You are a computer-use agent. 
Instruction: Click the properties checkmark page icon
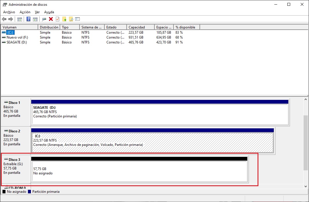(x=58, y=19)
